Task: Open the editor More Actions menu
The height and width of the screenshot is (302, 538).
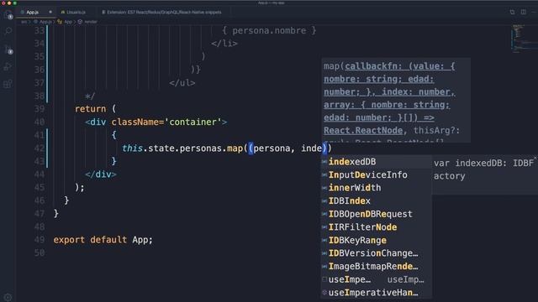Action: tap(534, 12)
